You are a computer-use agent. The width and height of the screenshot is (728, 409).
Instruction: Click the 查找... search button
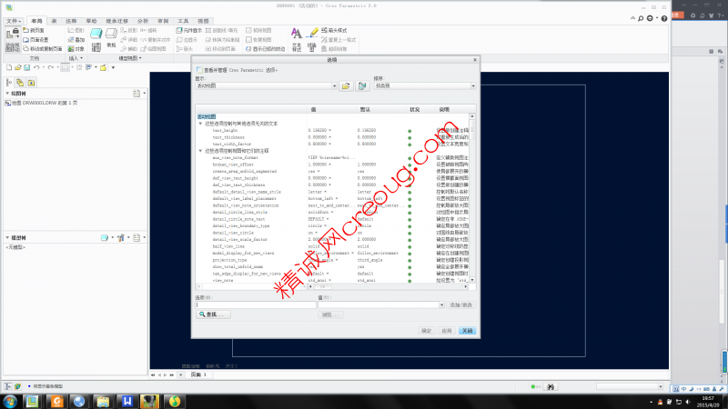point(213,314)
